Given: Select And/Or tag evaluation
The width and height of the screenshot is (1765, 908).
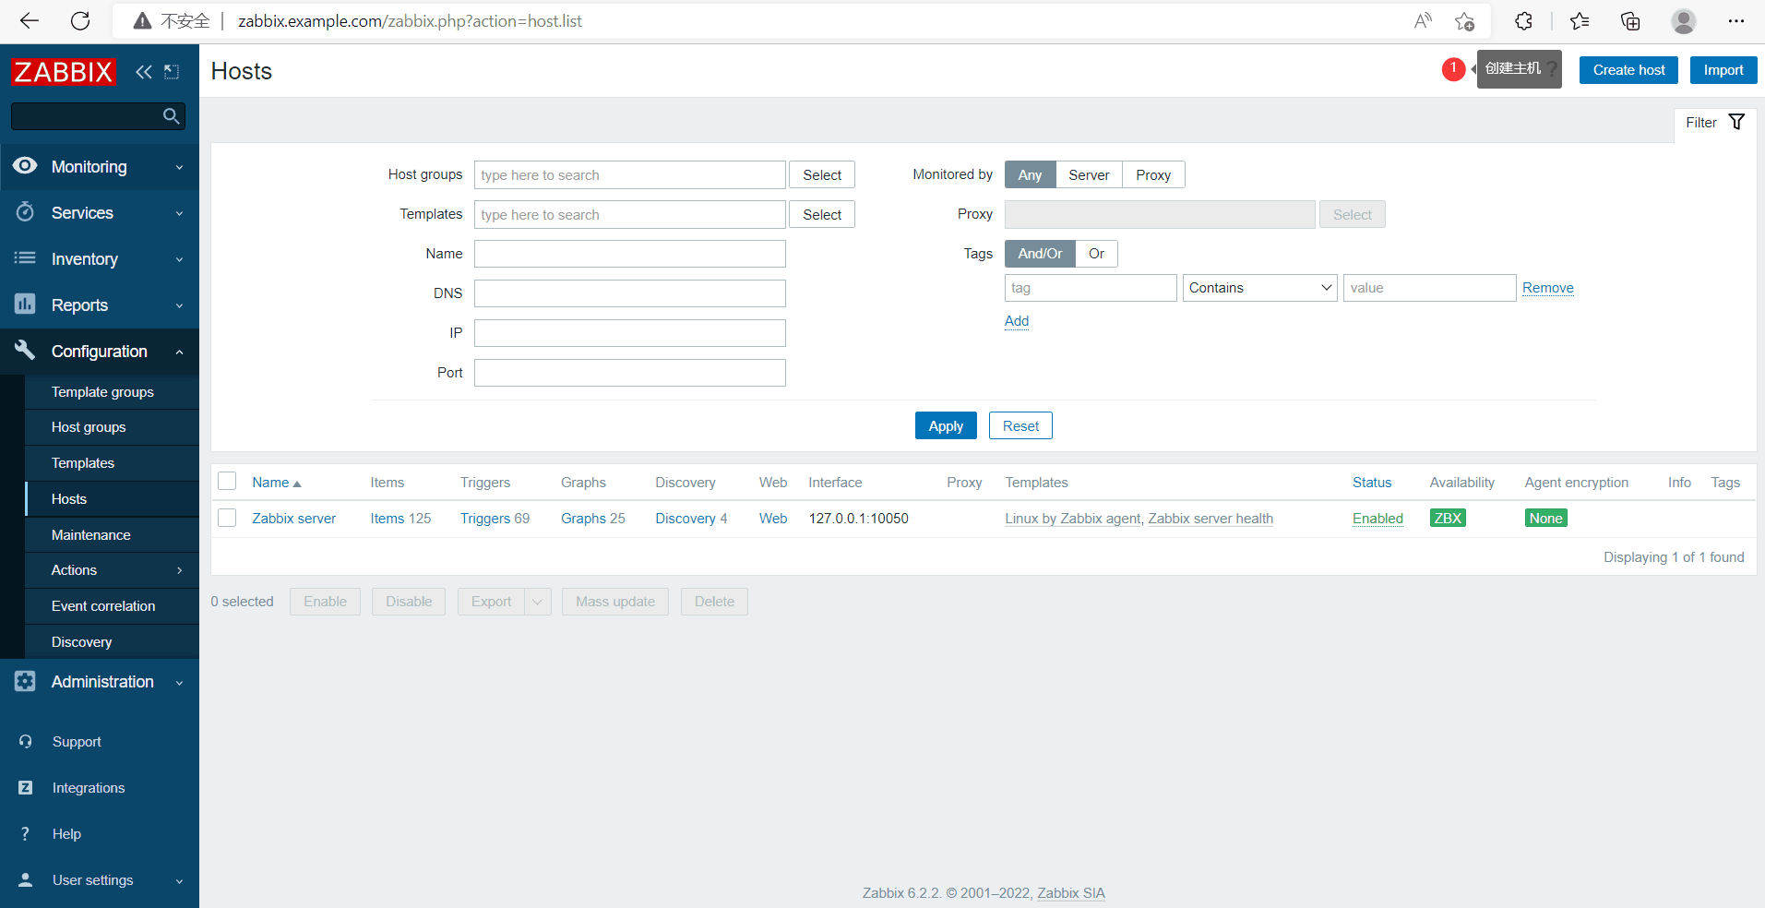Looking at the screenshot, I should [x=1040, y=254].
